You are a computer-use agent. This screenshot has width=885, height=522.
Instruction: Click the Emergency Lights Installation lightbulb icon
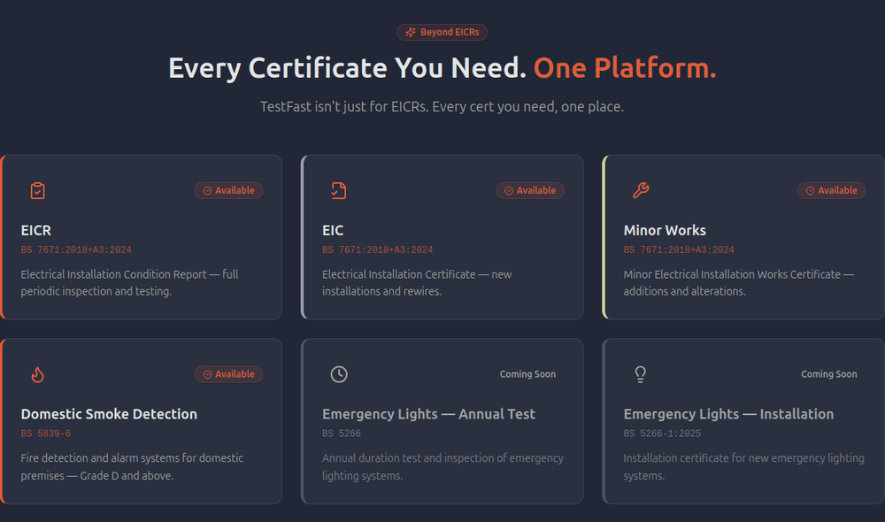click(x=640, y=374)
